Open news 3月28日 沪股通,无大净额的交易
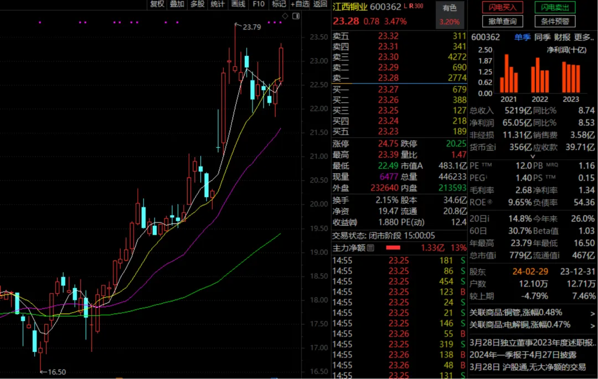Screen dimensions: 598x379 [528, 367]
